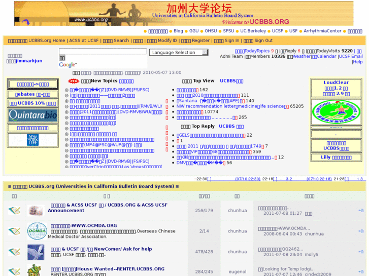The height and width of the screenshot is (276, 369).
Task: Click the New York Life logo
Action: coord(32,140)
